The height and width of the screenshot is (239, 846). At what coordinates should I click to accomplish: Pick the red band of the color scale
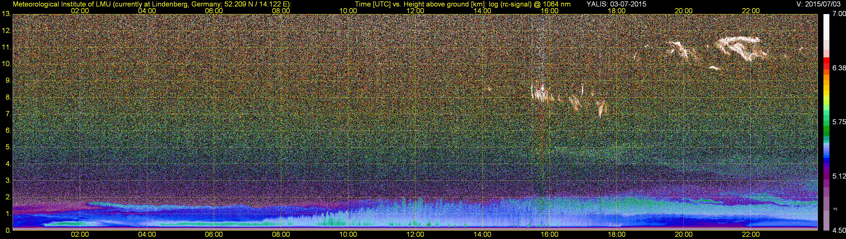826,63
